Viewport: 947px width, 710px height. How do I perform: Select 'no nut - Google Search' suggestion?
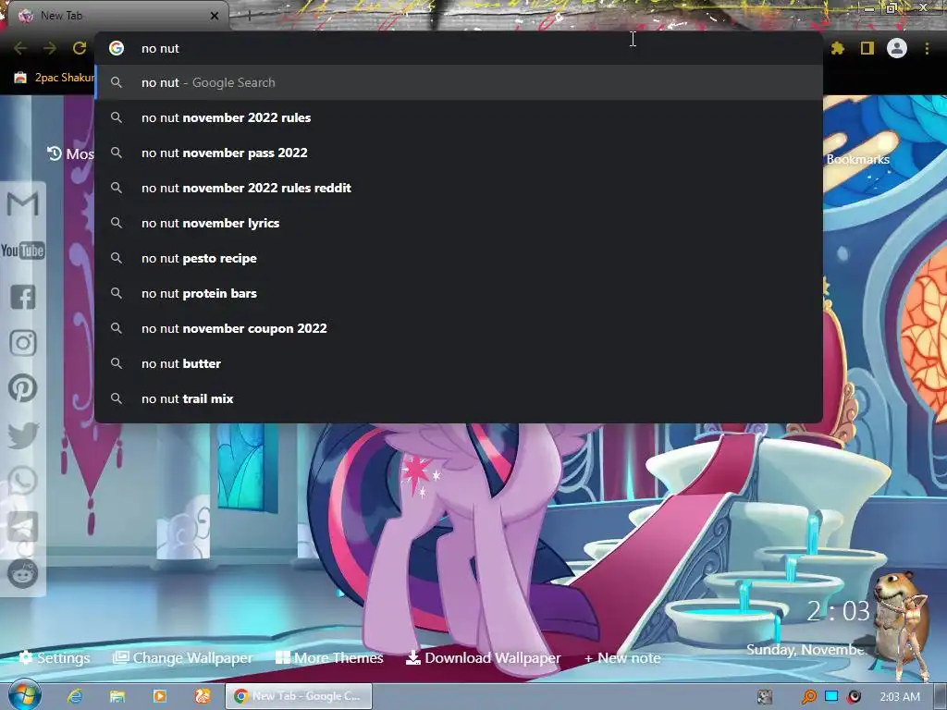[x=459, y=82]
